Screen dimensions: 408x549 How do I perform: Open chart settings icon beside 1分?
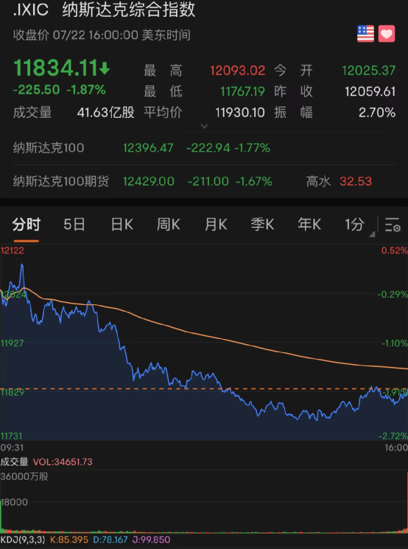tap(393, 225)
